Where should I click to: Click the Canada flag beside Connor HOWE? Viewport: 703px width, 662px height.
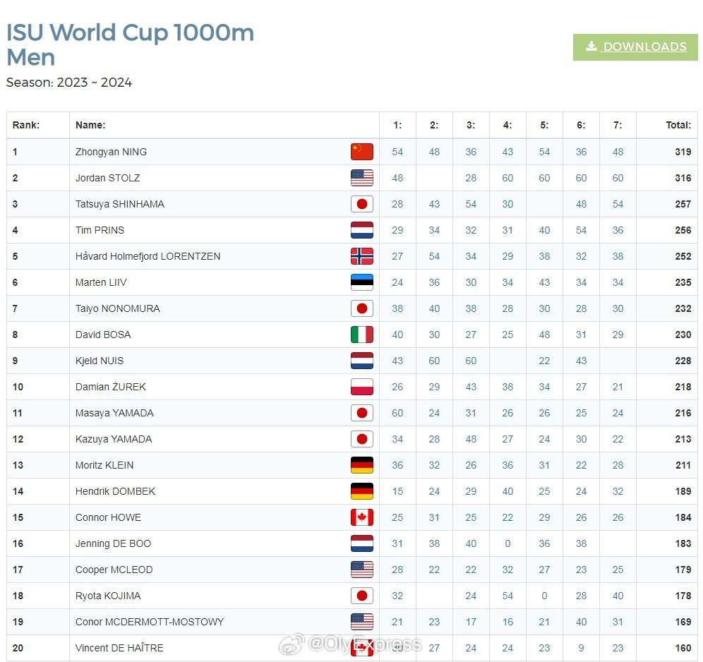click(361, 517)
